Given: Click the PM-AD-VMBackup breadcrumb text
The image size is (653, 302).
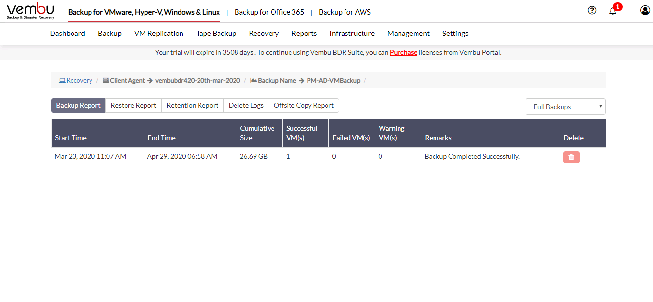Looking at the screenshot, I should [333, 80].
